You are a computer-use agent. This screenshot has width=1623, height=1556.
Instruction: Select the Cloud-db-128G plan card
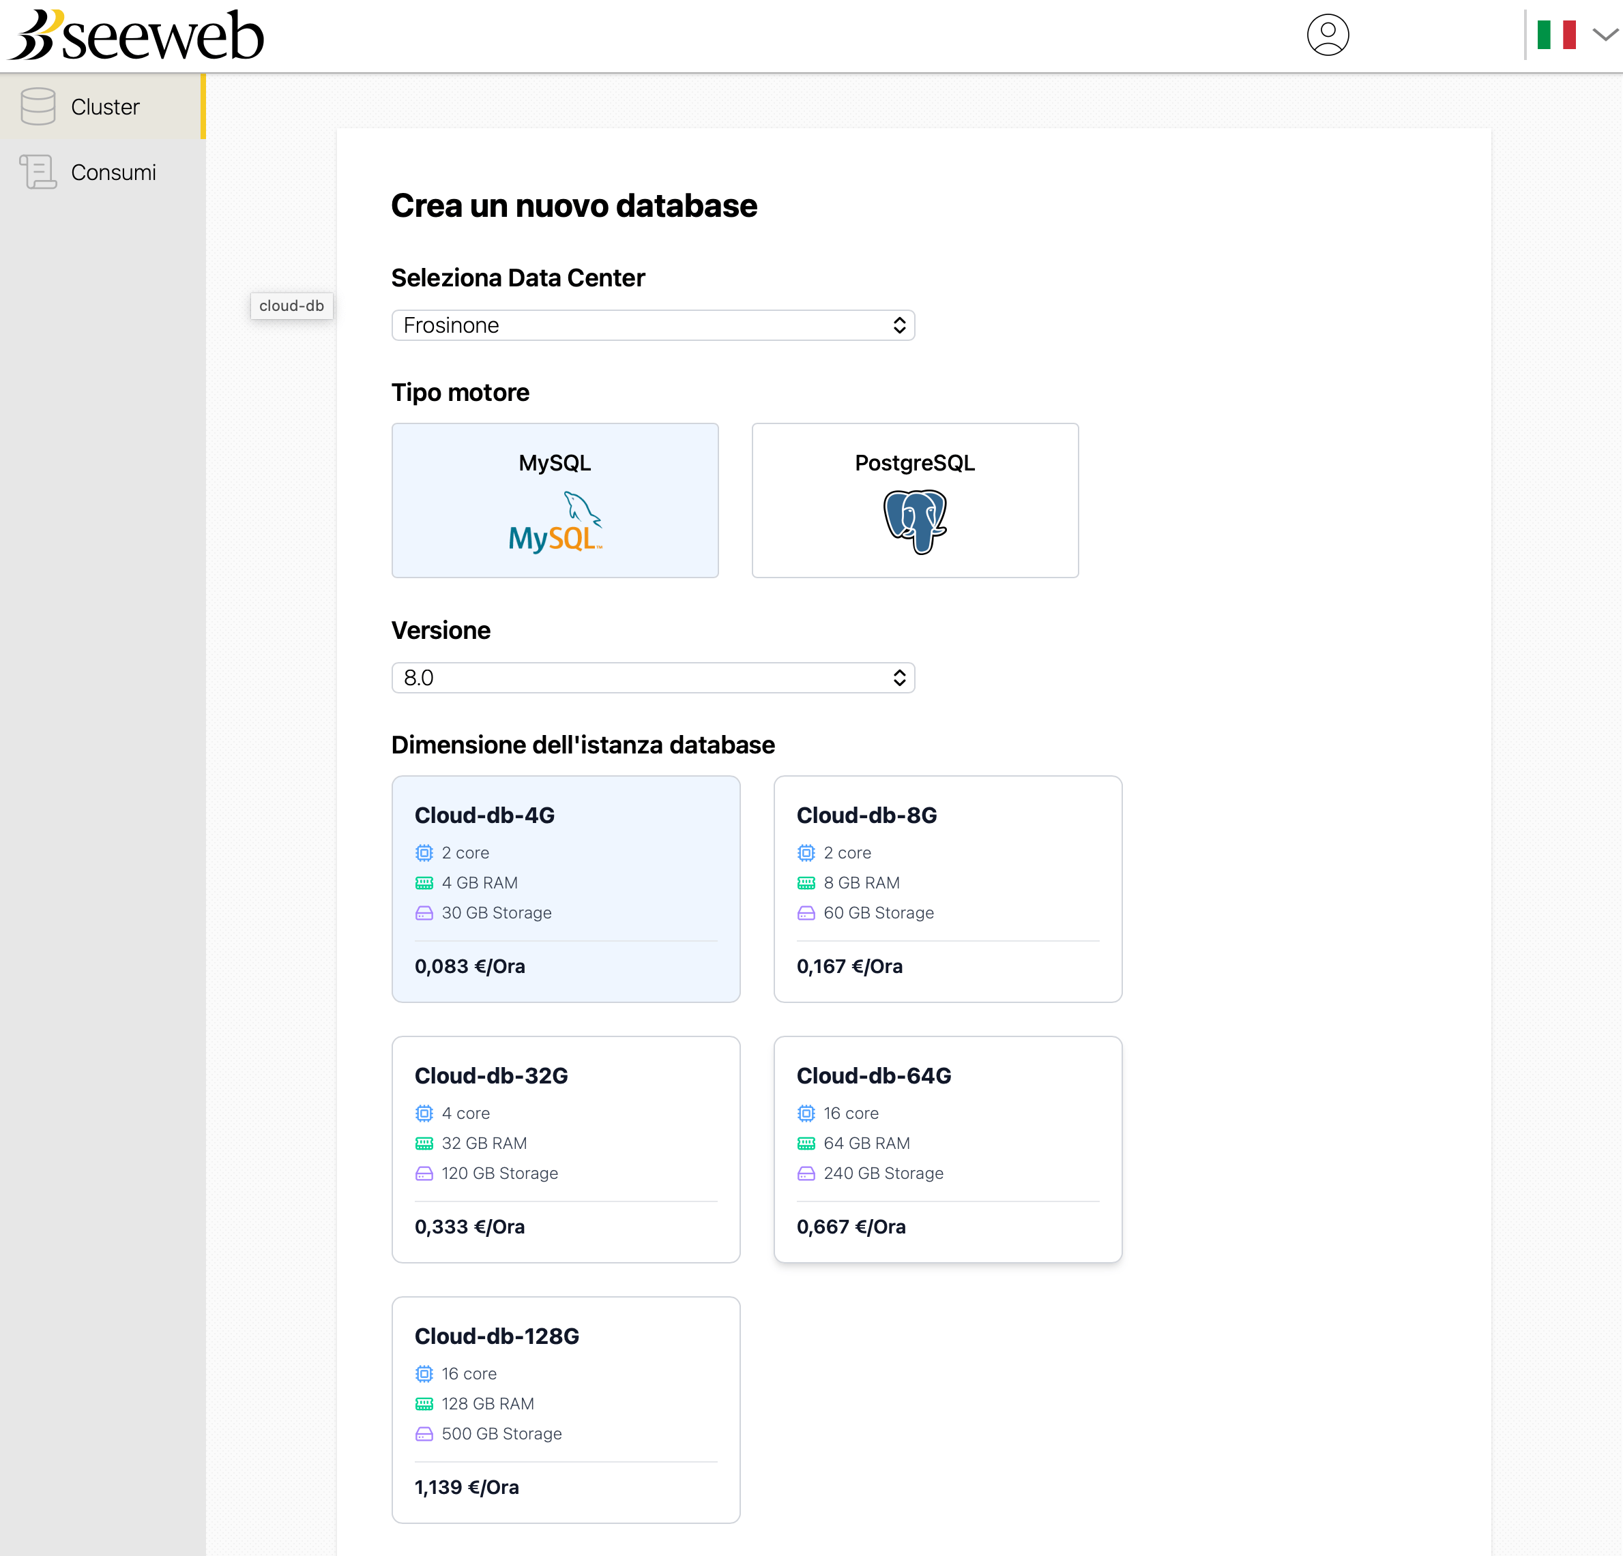[566, 1409]
